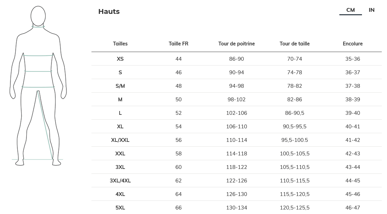Click the Encolure column header
The image size is (387, 214).
coord(353,44)
